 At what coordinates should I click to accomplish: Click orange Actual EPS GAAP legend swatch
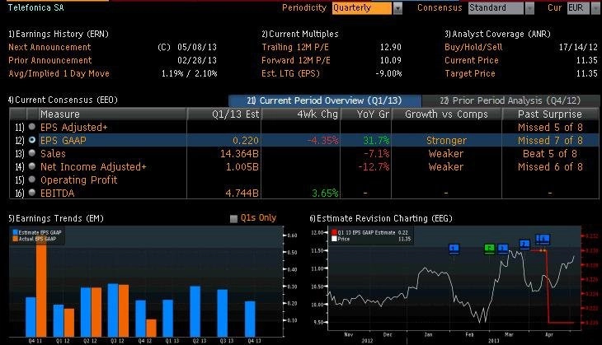(16, 239)
